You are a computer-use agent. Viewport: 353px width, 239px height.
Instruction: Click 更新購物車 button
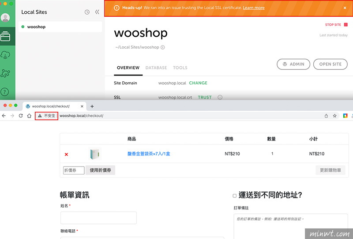pos(330,170)
